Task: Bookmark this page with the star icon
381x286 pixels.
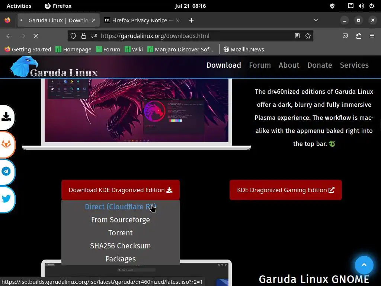Action: pyautogui.click(x=308, y=36)
